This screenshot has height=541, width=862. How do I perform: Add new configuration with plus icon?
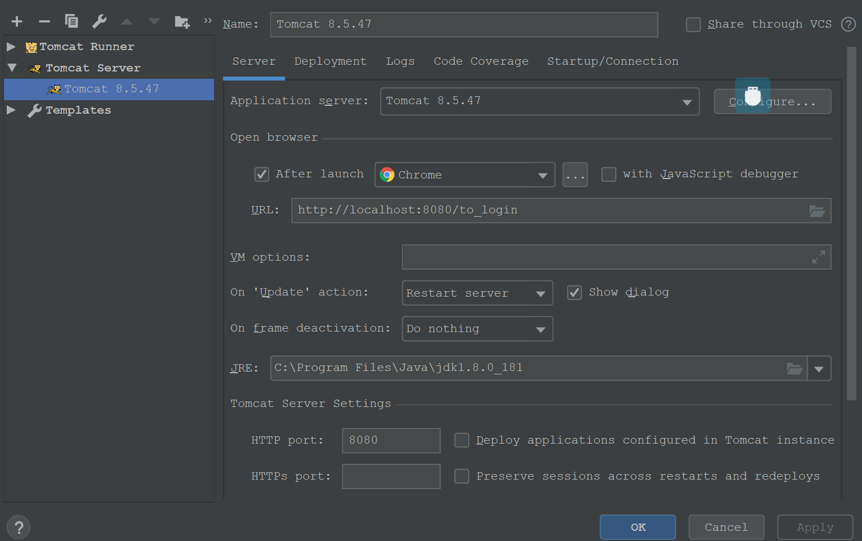coord(17,21)
